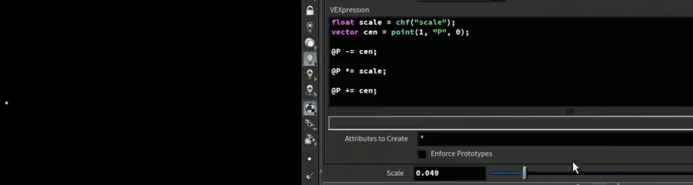Grab the dotted resize grip under the editor
This screenshot has height=185, width=693.
(x=570, y=112)
